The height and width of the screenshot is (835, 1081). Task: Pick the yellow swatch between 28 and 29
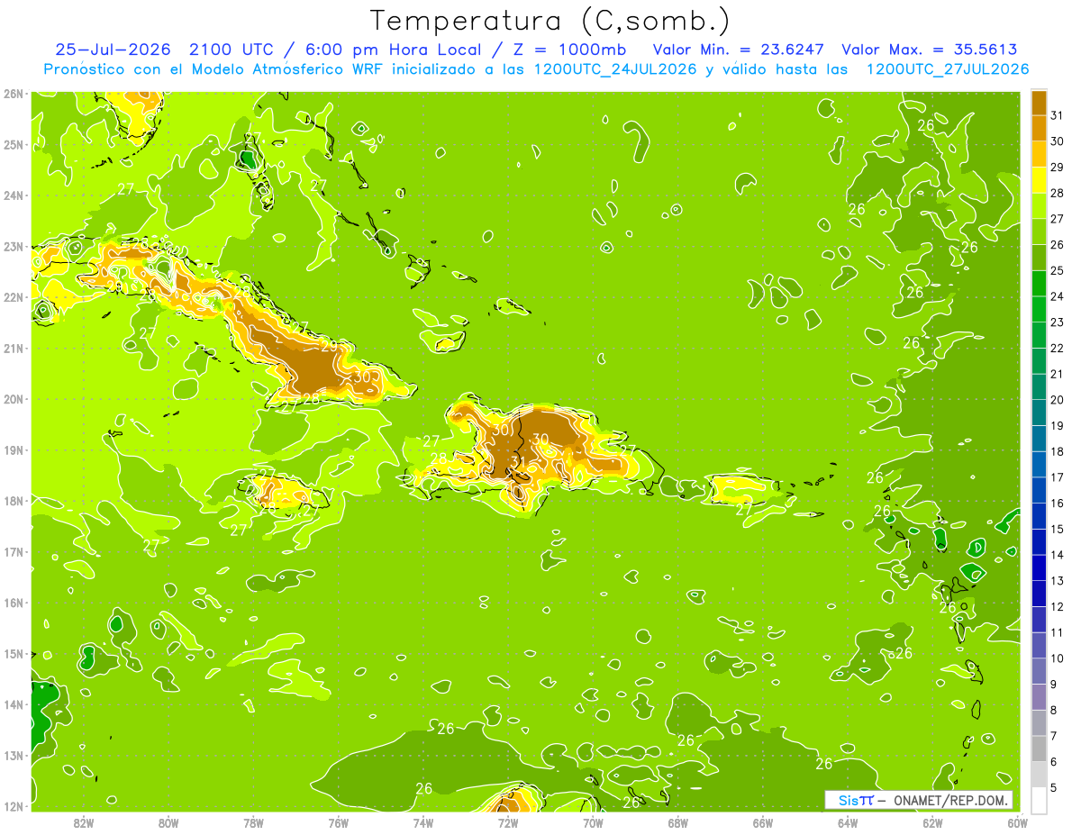[1039, 180]
